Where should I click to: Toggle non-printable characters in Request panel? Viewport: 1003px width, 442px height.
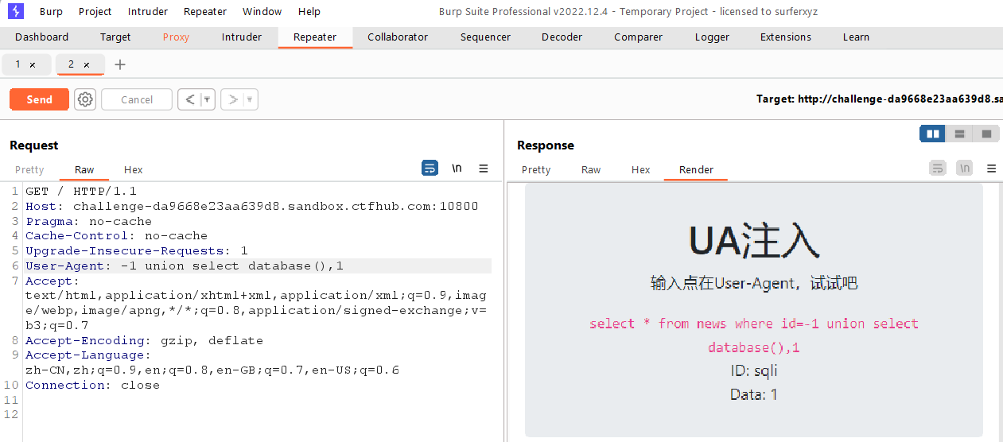tap(457, 168)
